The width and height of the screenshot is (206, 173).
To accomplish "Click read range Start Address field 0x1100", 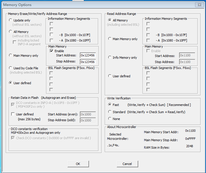I will 187,55.
